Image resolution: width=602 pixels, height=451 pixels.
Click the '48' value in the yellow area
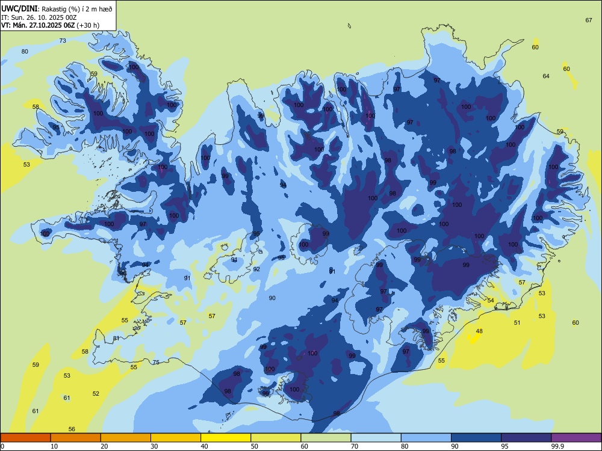(479, 331)
